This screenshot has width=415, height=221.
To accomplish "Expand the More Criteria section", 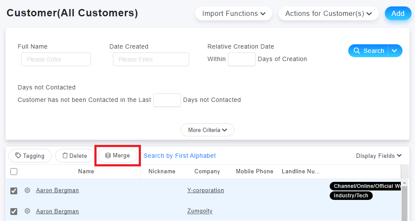I will click(x=208, y=130).
